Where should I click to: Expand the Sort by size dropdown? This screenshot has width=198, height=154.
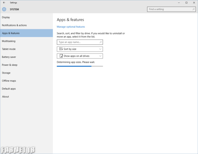tap(80, 49)
